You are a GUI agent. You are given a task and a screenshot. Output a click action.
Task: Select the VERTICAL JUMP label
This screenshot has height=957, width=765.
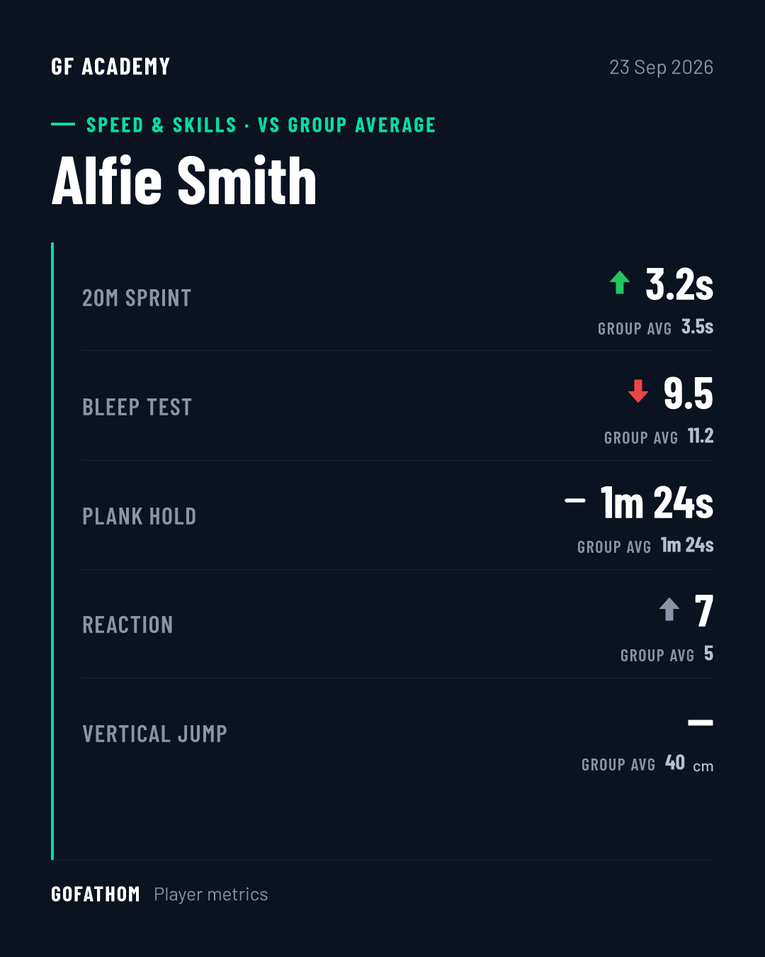pos(155,734)
